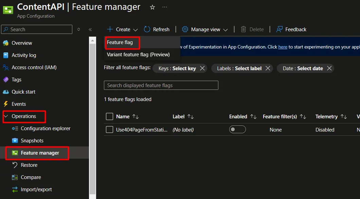The height and width of the screenshot is (199, 360).
Task: Select Feature flag from the Create menu
Action: (120, 42)
